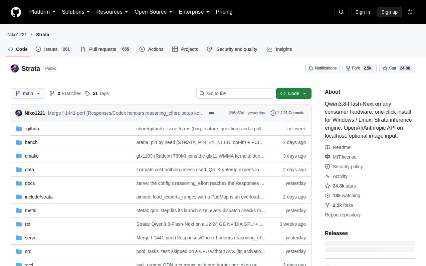Open the Report repository link

click(x=343, y=215)
